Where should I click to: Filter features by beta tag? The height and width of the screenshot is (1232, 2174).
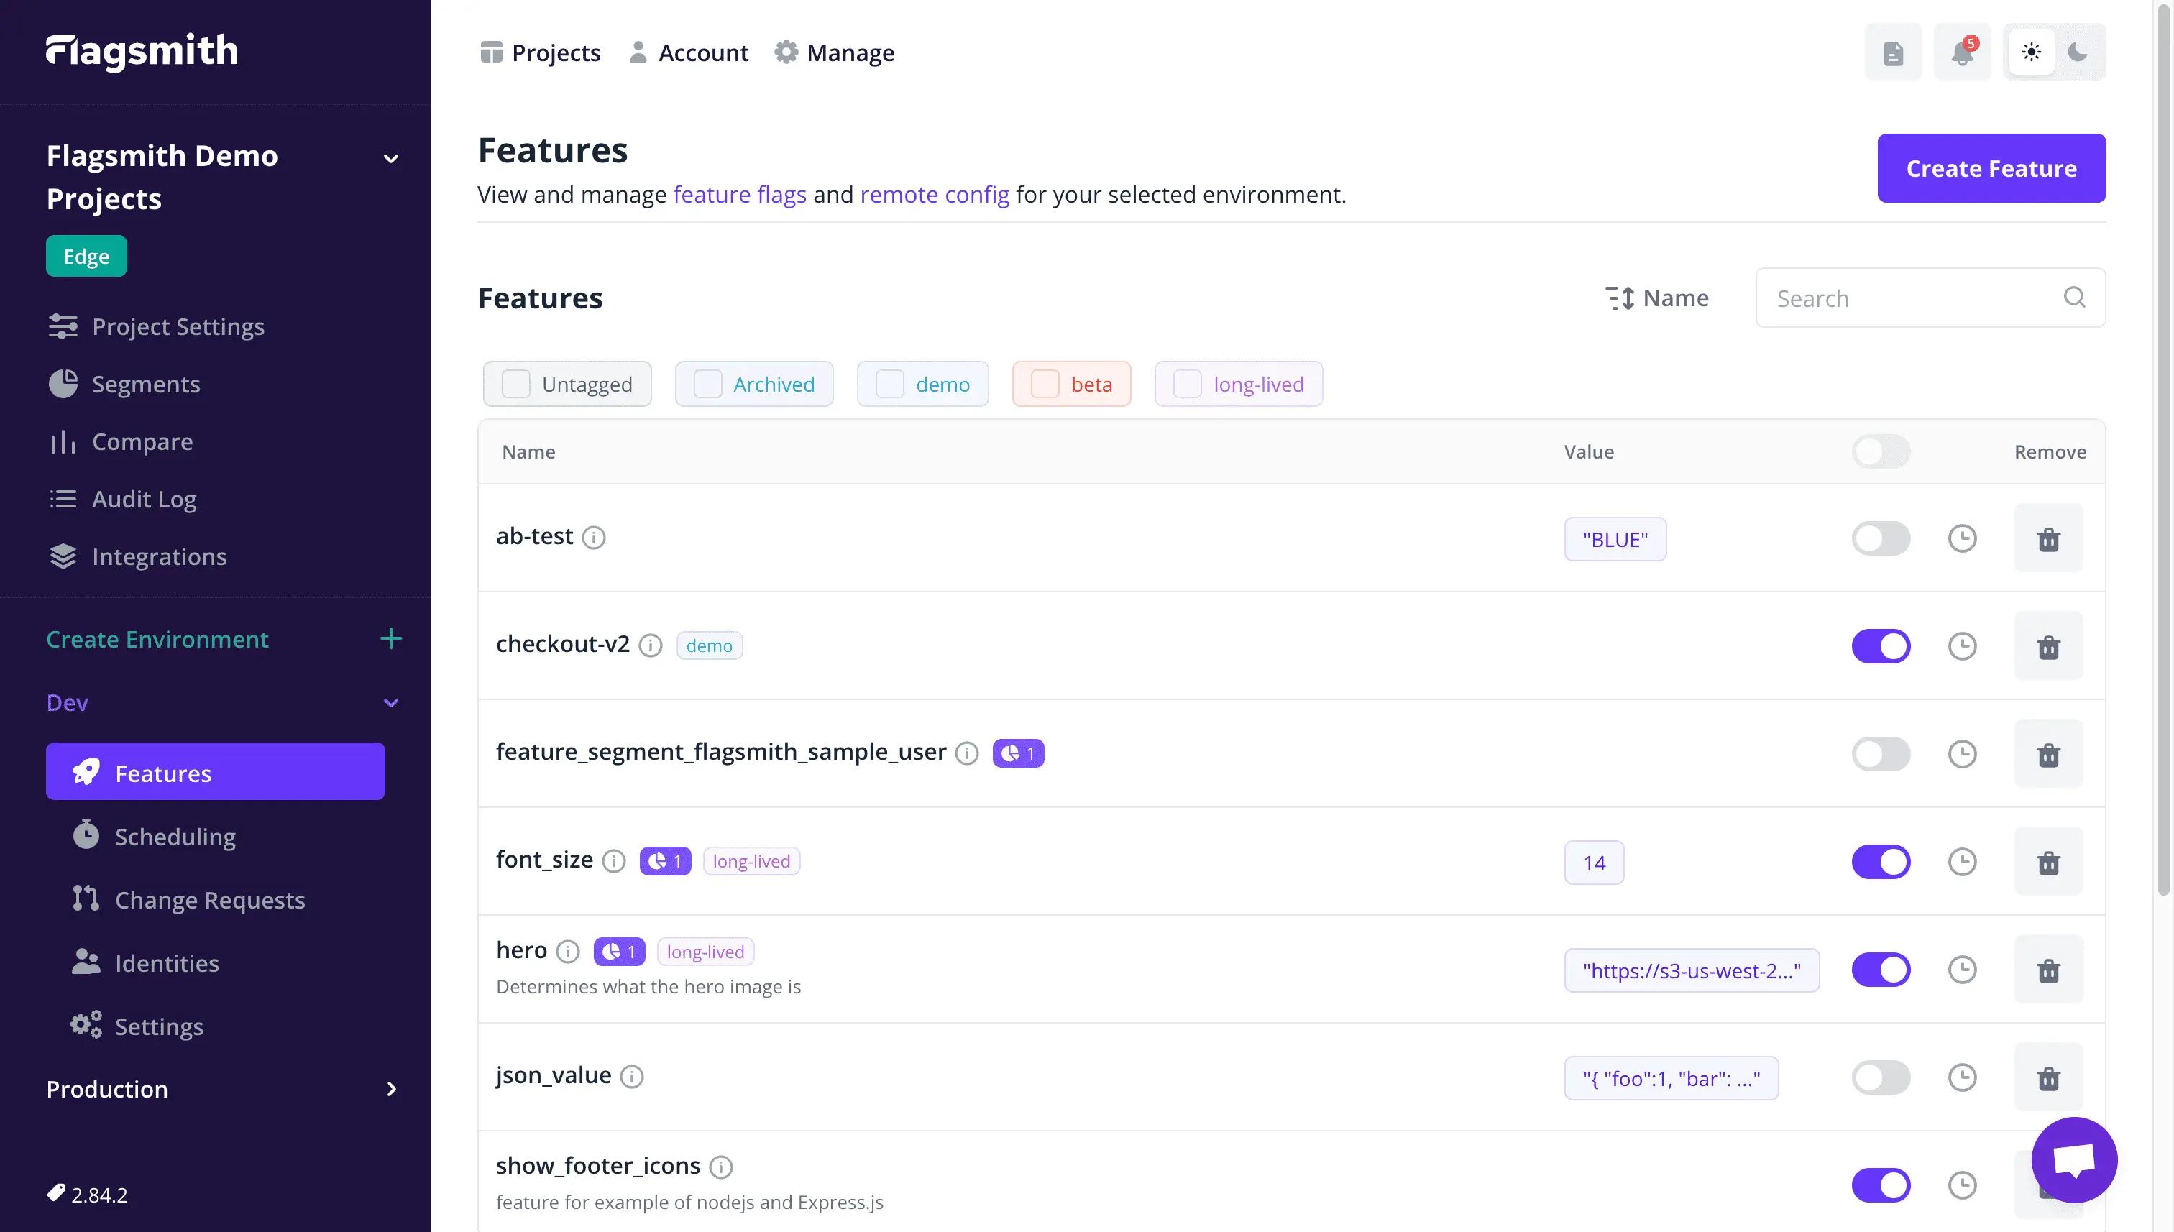[1070, 384]
